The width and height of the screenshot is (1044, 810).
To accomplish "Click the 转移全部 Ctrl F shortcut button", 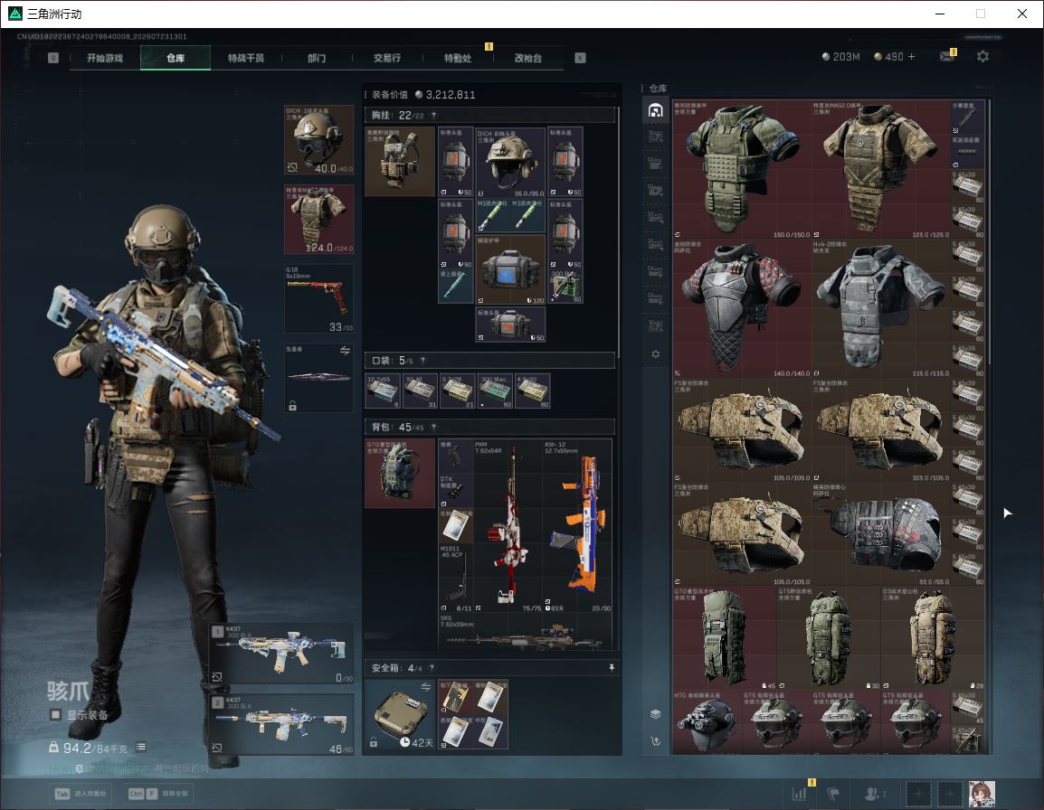I will (x=159, y=794).
